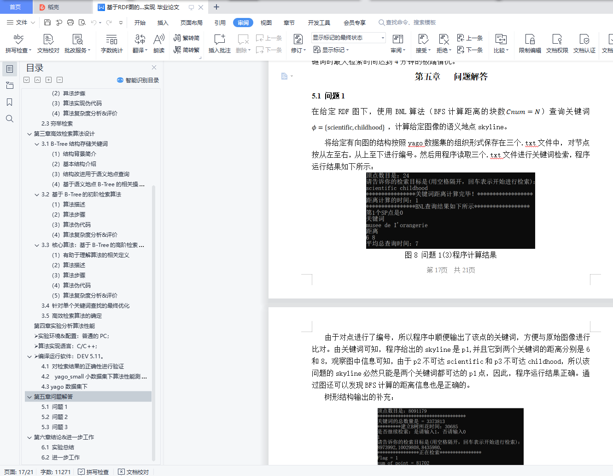Viewport: 613px width, 476px height.
Task: Click the 页面: 17/21 status bar entry
Action: [x=18, y=472]
